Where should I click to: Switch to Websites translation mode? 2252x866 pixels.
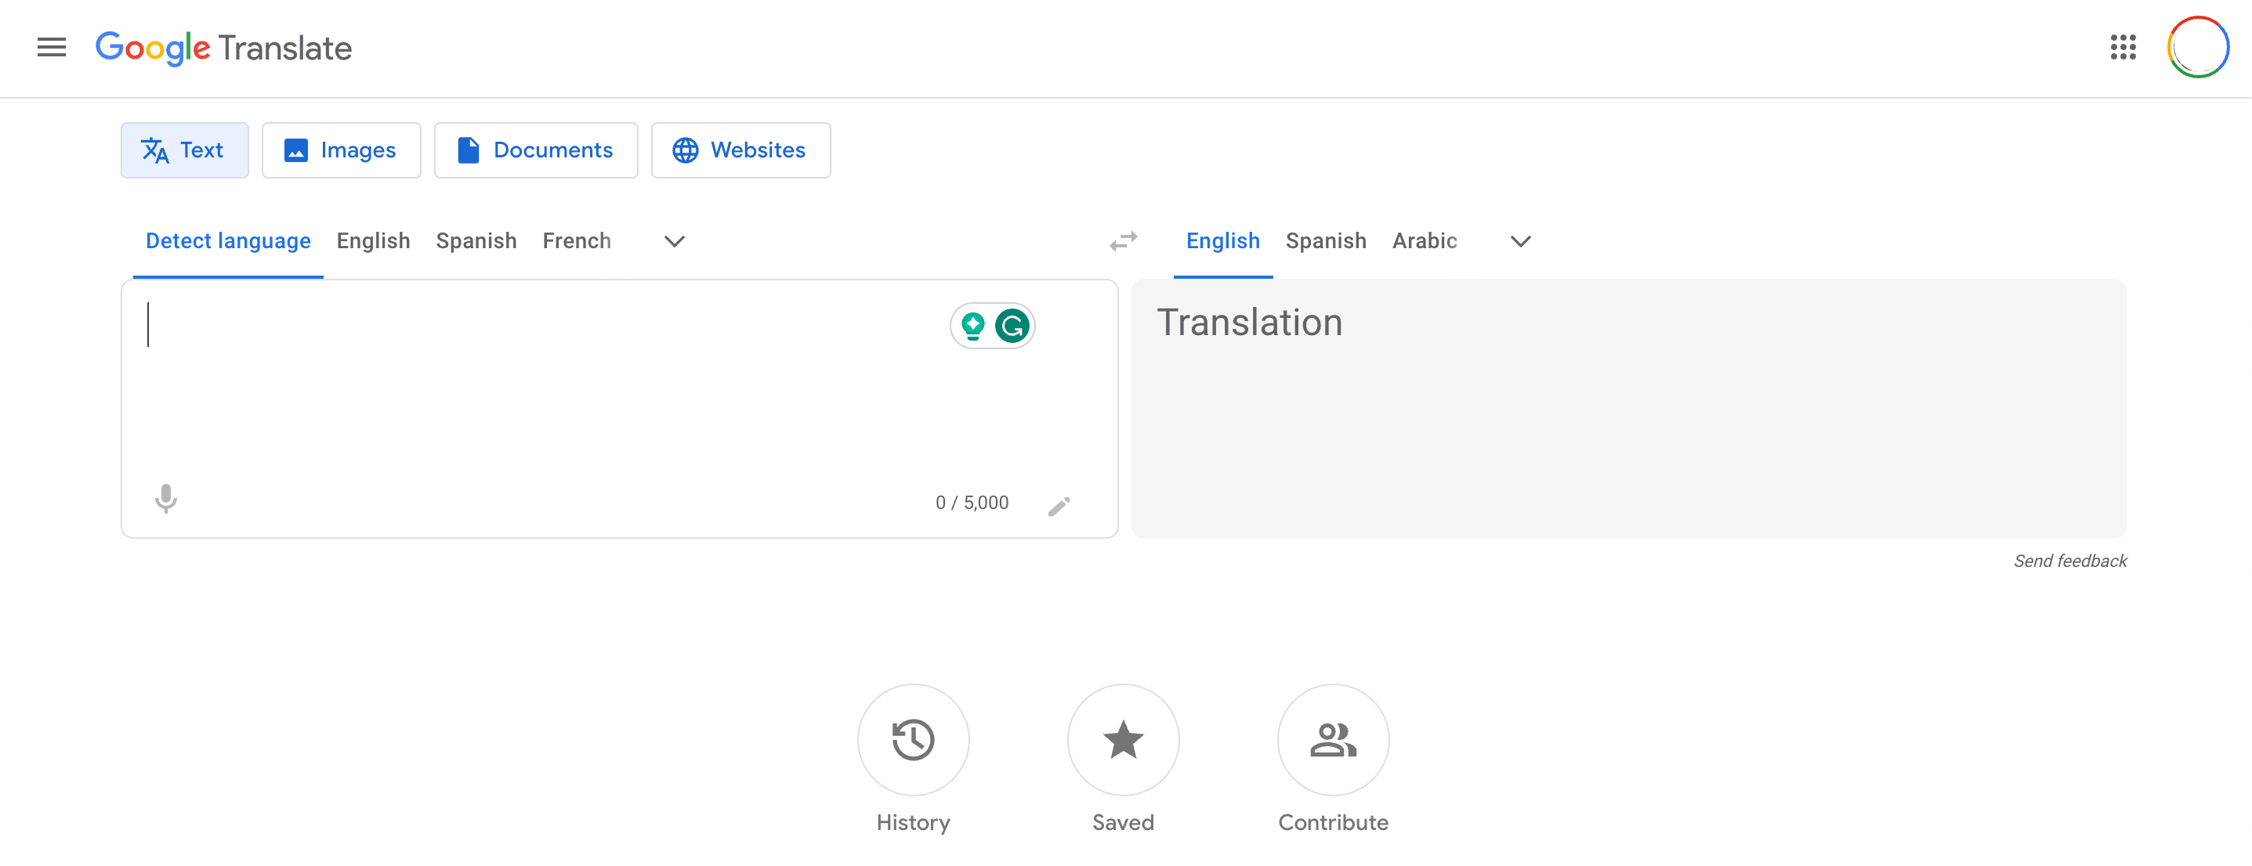(x=740, y=150)
